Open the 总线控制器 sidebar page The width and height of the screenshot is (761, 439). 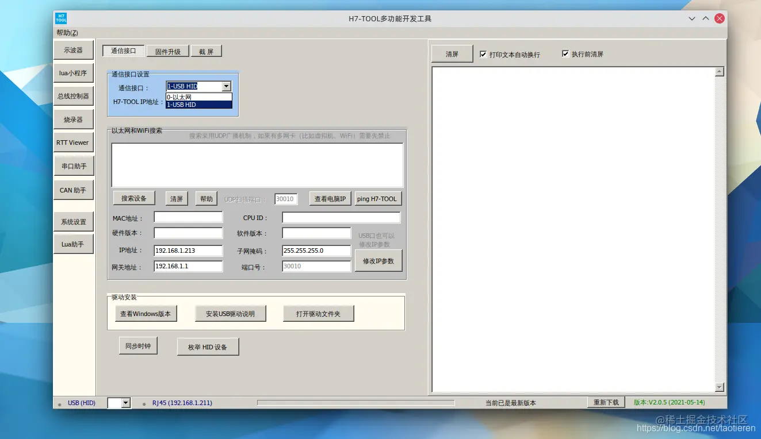click(x=73, y=96)
